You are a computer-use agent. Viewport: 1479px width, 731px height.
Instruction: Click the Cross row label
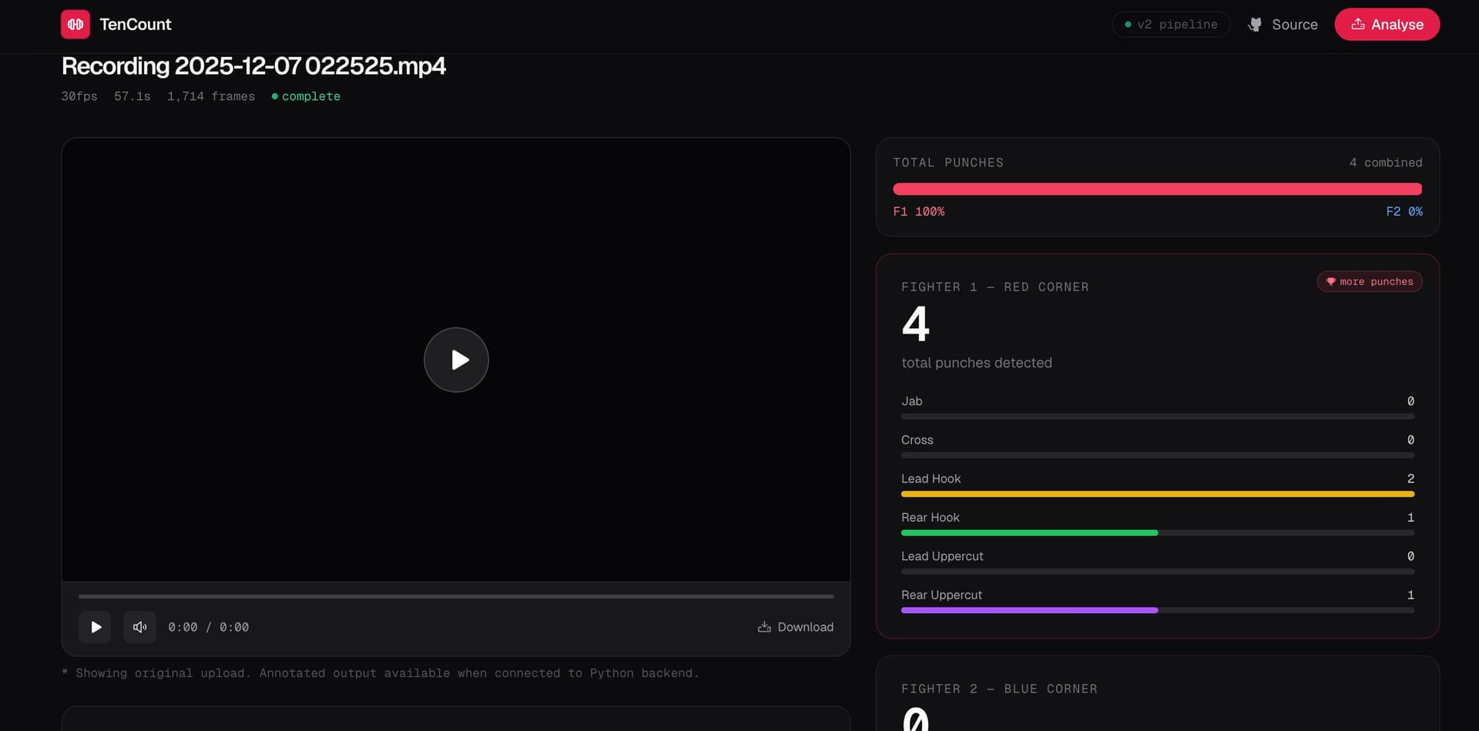(x=917, y=440)
